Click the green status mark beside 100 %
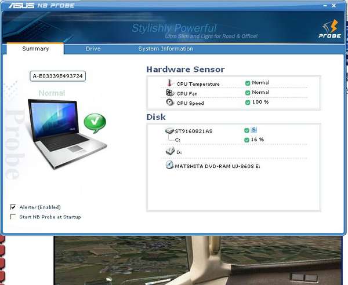 (248, 103)
